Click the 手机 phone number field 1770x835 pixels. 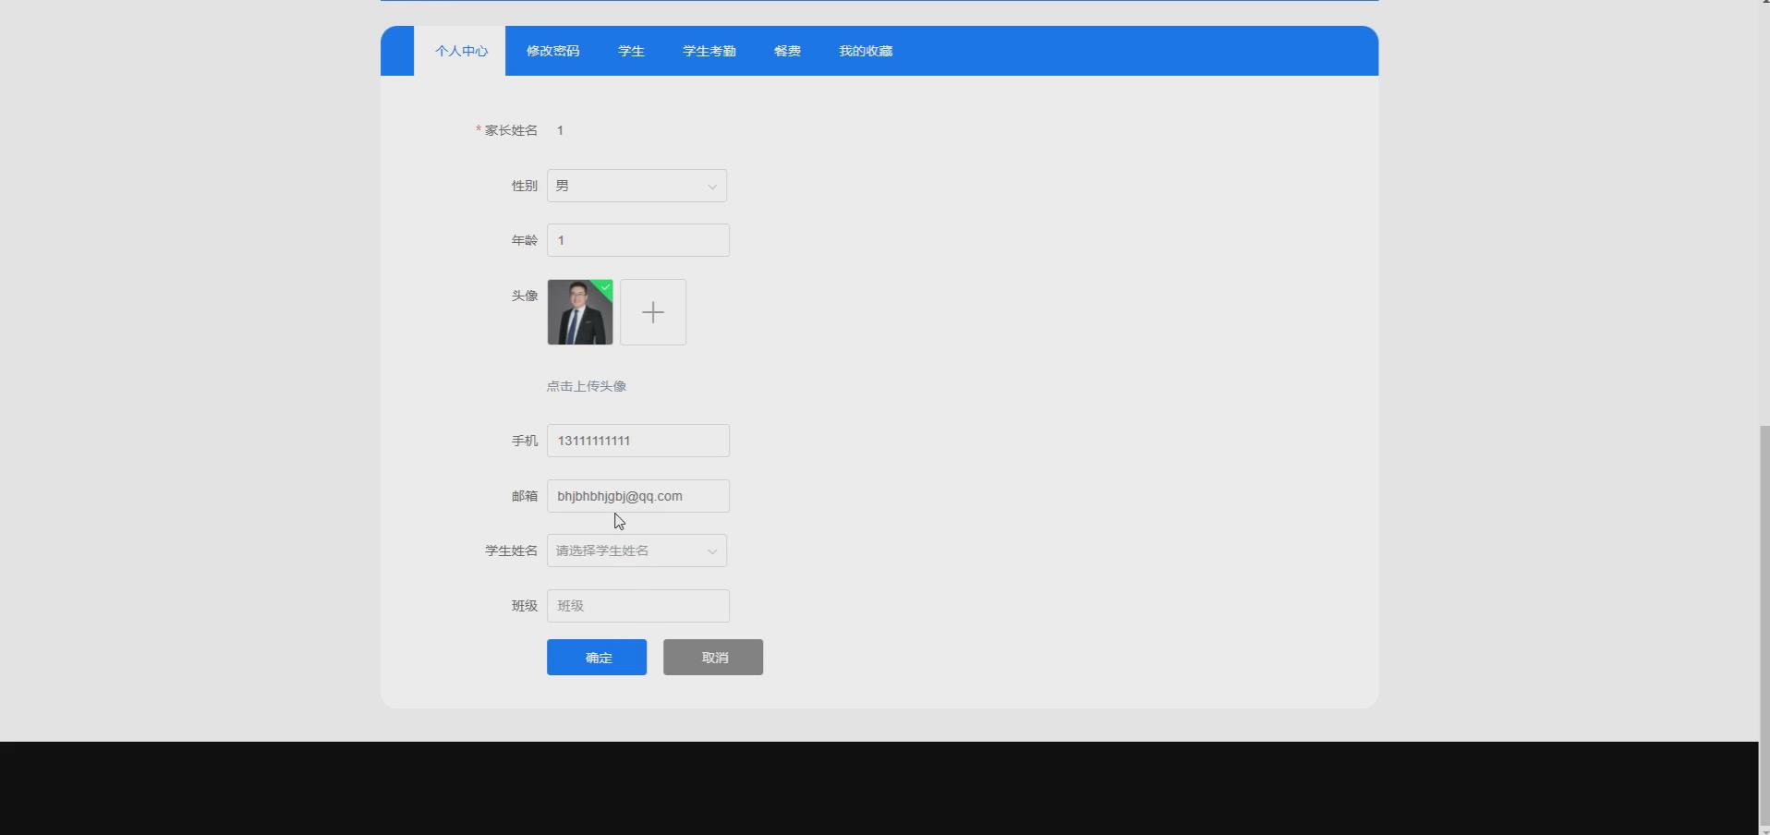pyautogui.click(x=638, y=441)
